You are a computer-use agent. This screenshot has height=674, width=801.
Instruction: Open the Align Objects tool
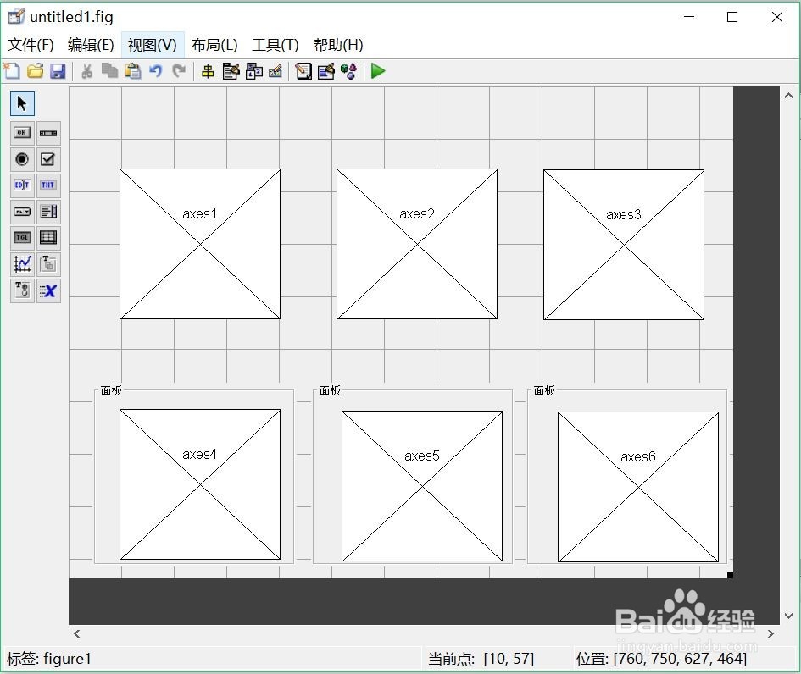(208, 71)
